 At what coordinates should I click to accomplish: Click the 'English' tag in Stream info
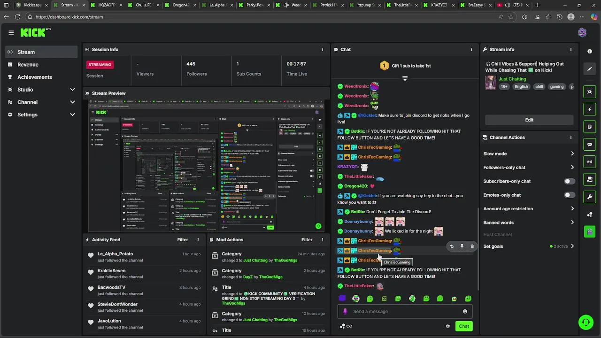(521, 87)
